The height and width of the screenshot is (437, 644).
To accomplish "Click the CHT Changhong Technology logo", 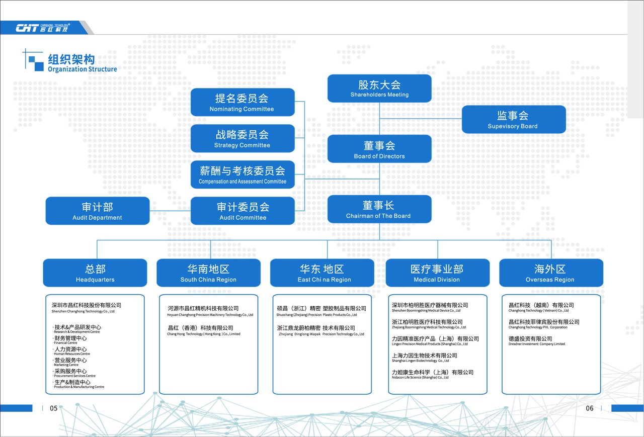I will (42, 28).
